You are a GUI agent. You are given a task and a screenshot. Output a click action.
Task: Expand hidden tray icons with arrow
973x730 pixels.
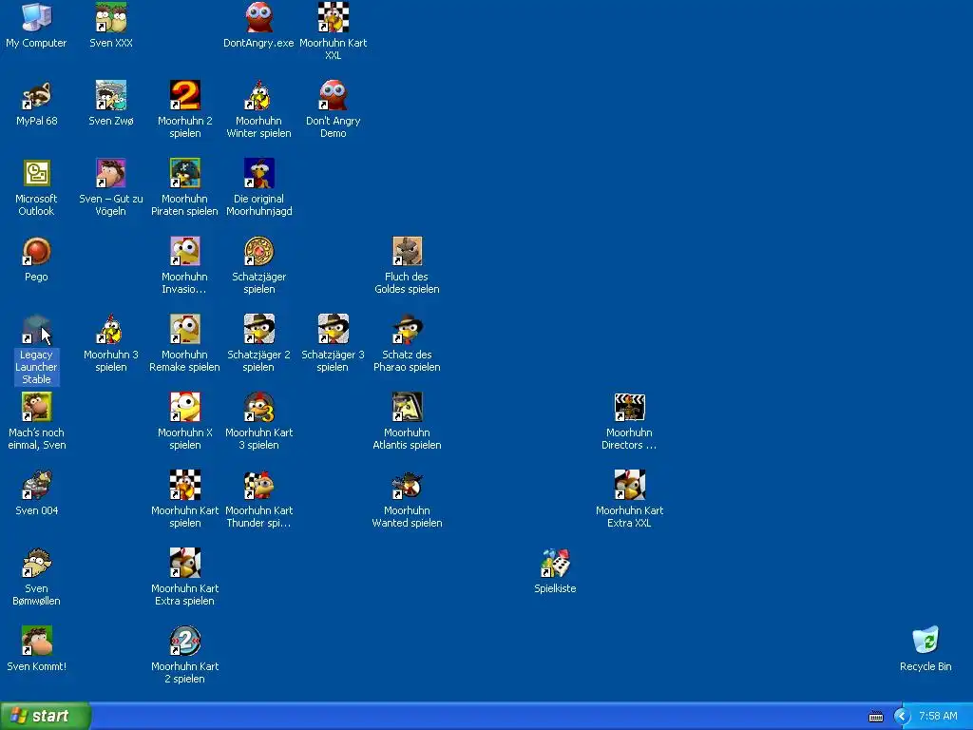(x=902, y=717)
